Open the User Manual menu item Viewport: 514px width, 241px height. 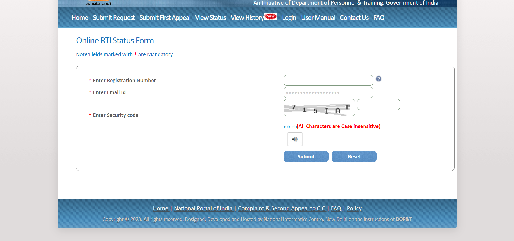coord(318,18)
